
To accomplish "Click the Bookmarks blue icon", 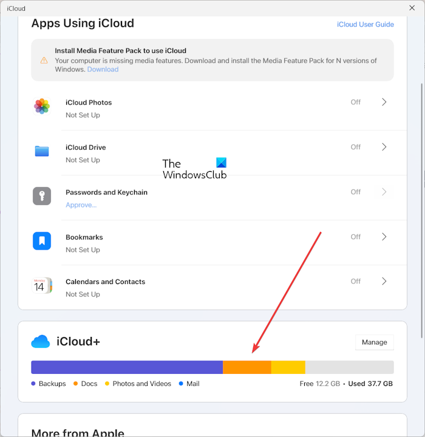I will [x=42, y=241].
